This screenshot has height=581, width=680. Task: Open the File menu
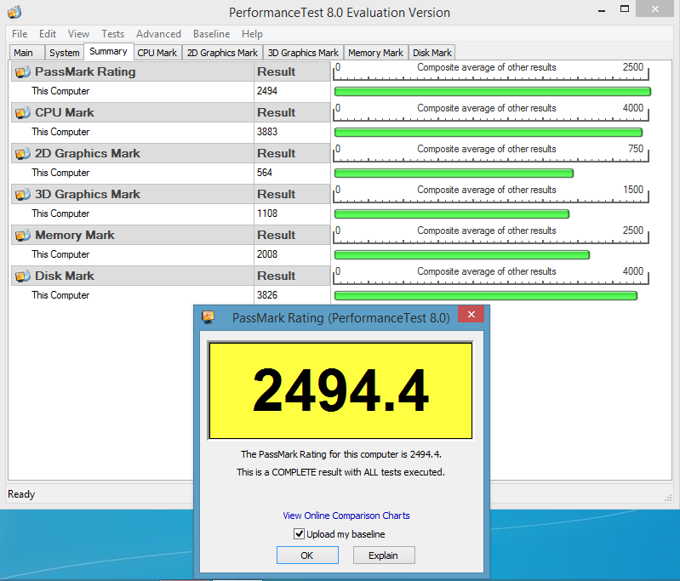click(x=20, y=34)
